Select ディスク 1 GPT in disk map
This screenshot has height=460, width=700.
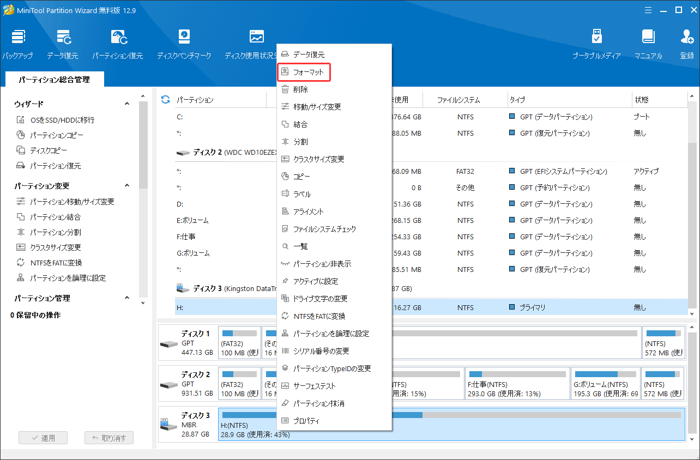pos(188,343)
